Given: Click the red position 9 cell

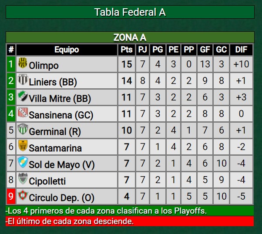Looking at the screenshot, I should (11, 197).
